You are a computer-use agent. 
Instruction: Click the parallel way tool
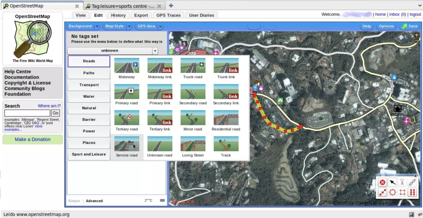tap(412, 192)
